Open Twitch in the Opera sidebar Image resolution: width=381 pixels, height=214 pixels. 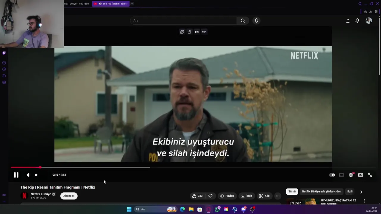(4, 53)
